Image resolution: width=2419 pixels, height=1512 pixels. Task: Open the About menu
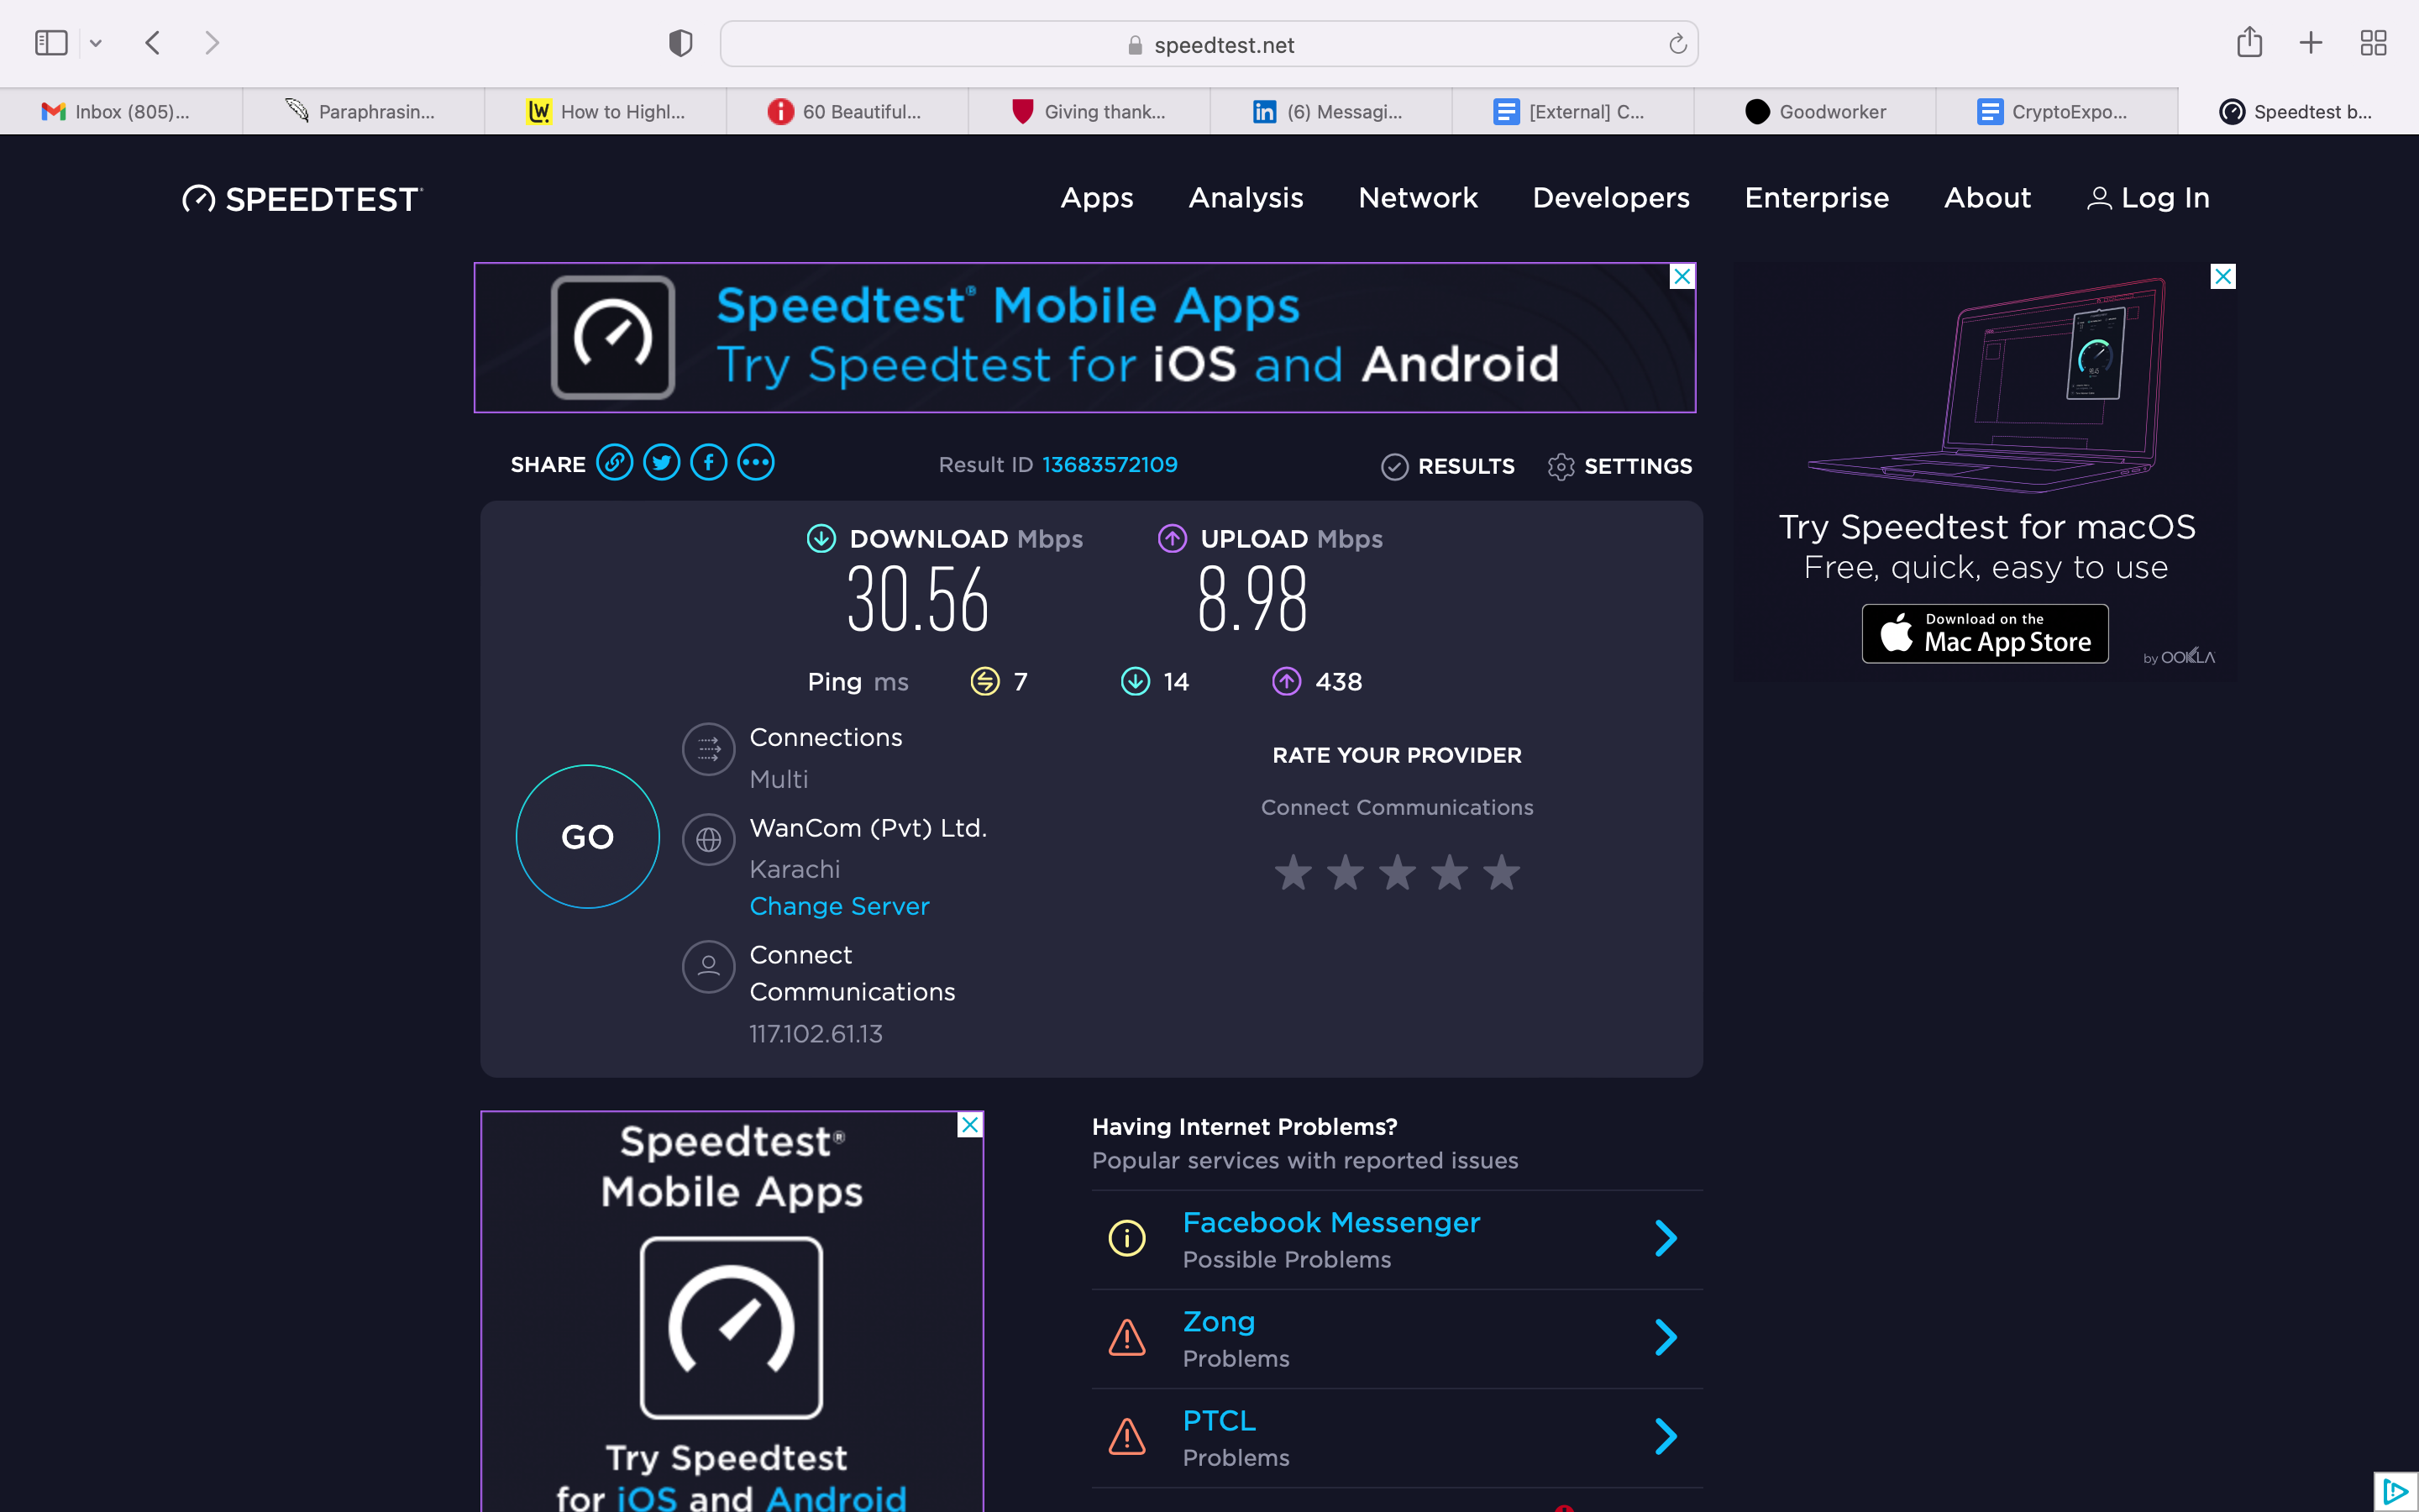[1987, 198]
